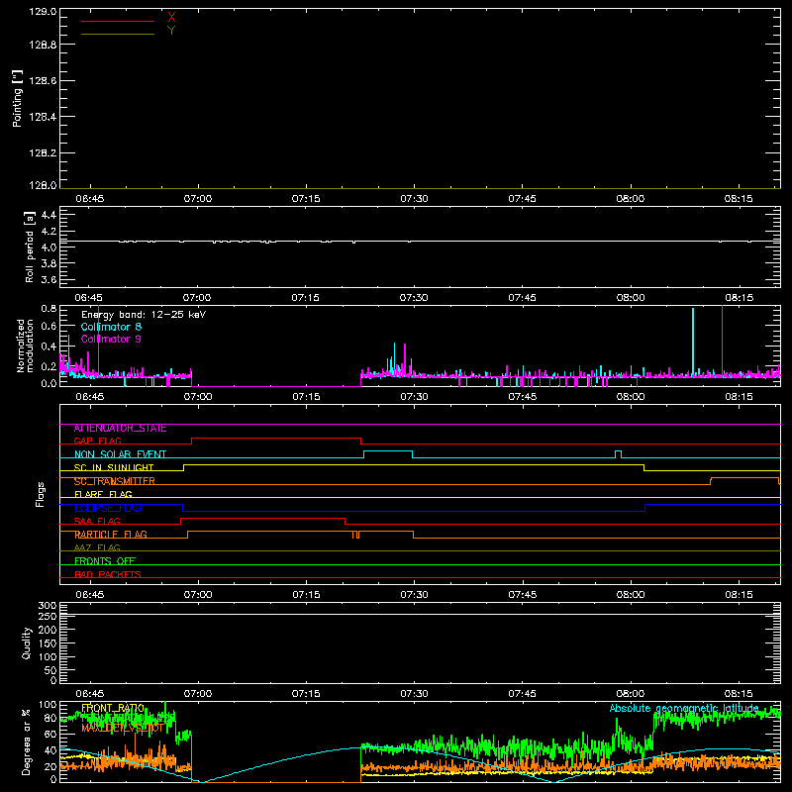Select the FRONTS_OFF flag label
The width and height of the screenshot is (792, 792).
click(x=105, y=561)
